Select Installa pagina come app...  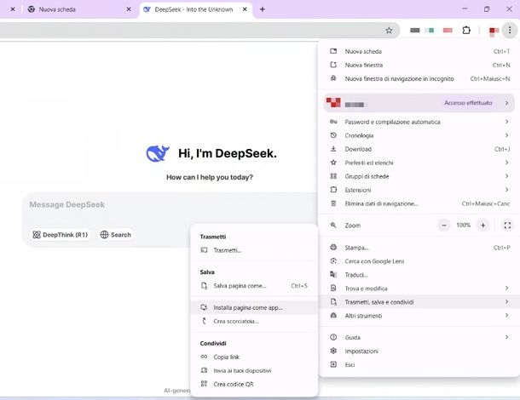(254, 307)
